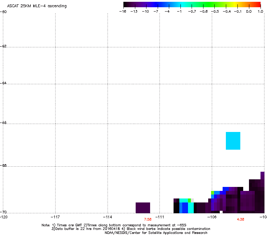Click the color bar label -10

pos(145,12)
